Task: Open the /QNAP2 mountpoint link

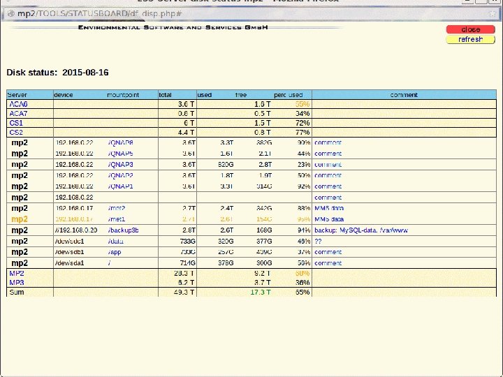Action: coord(121,175)
